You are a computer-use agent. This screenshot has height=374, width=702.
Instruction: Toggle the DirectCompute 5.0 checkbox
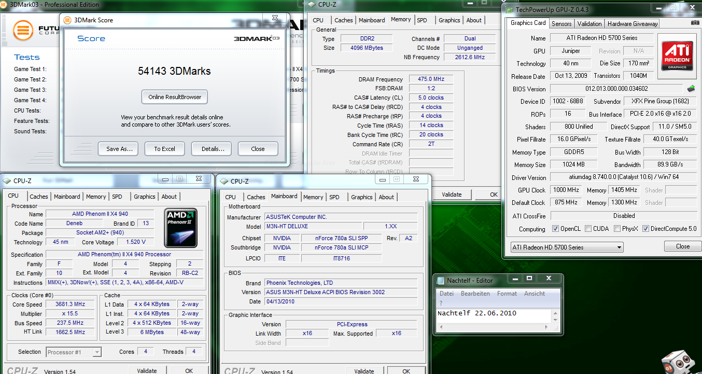[x=646, y=229]
